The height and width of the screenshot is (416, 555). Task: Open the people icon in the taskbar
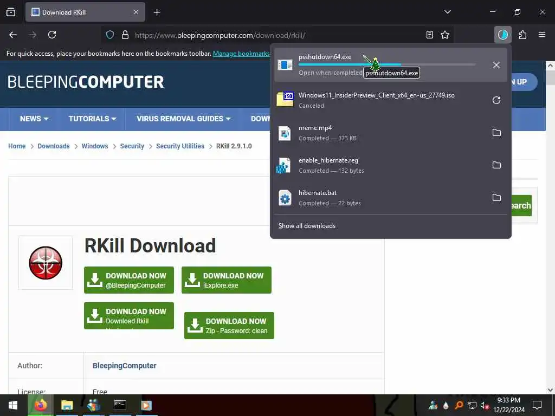click(93, 405)
